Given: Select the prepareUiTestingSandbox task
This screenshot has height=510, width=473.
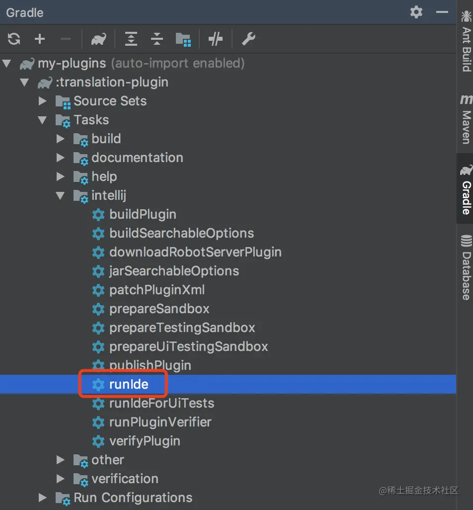Looking at the screenshot, I should 188,346.
